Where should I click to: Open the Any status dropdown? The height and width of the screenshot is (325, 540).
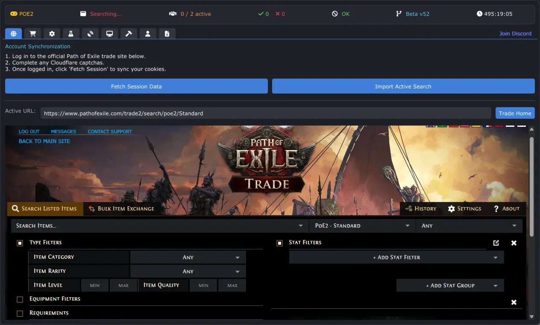click(469, 225)
